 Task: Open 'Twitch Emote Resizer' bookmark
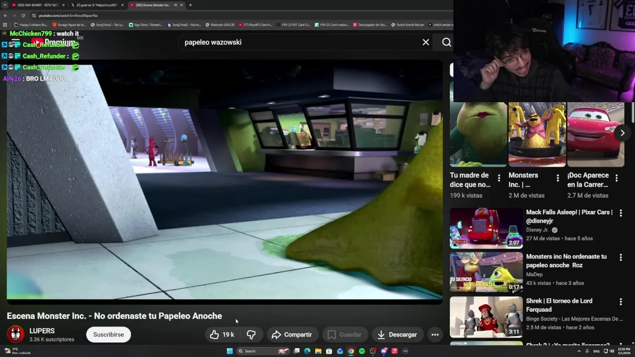tap(407, 24)
